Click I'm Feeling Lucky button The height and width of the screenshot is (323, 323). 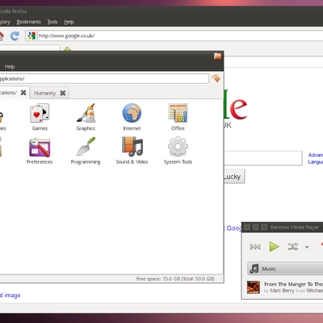tap(234, 176)
